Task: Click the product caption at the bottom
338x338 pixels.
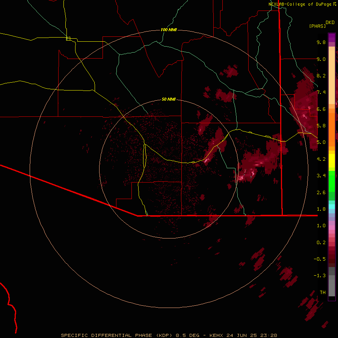Action: [169, 335]
